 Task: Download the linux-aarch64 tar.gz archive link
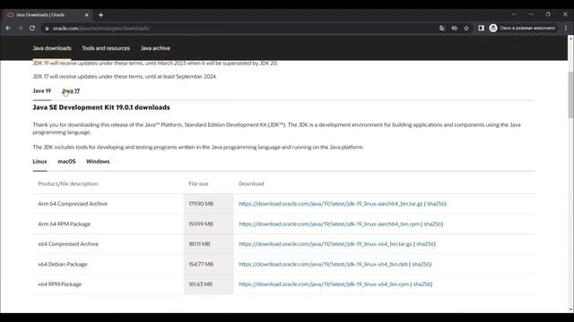331,204
